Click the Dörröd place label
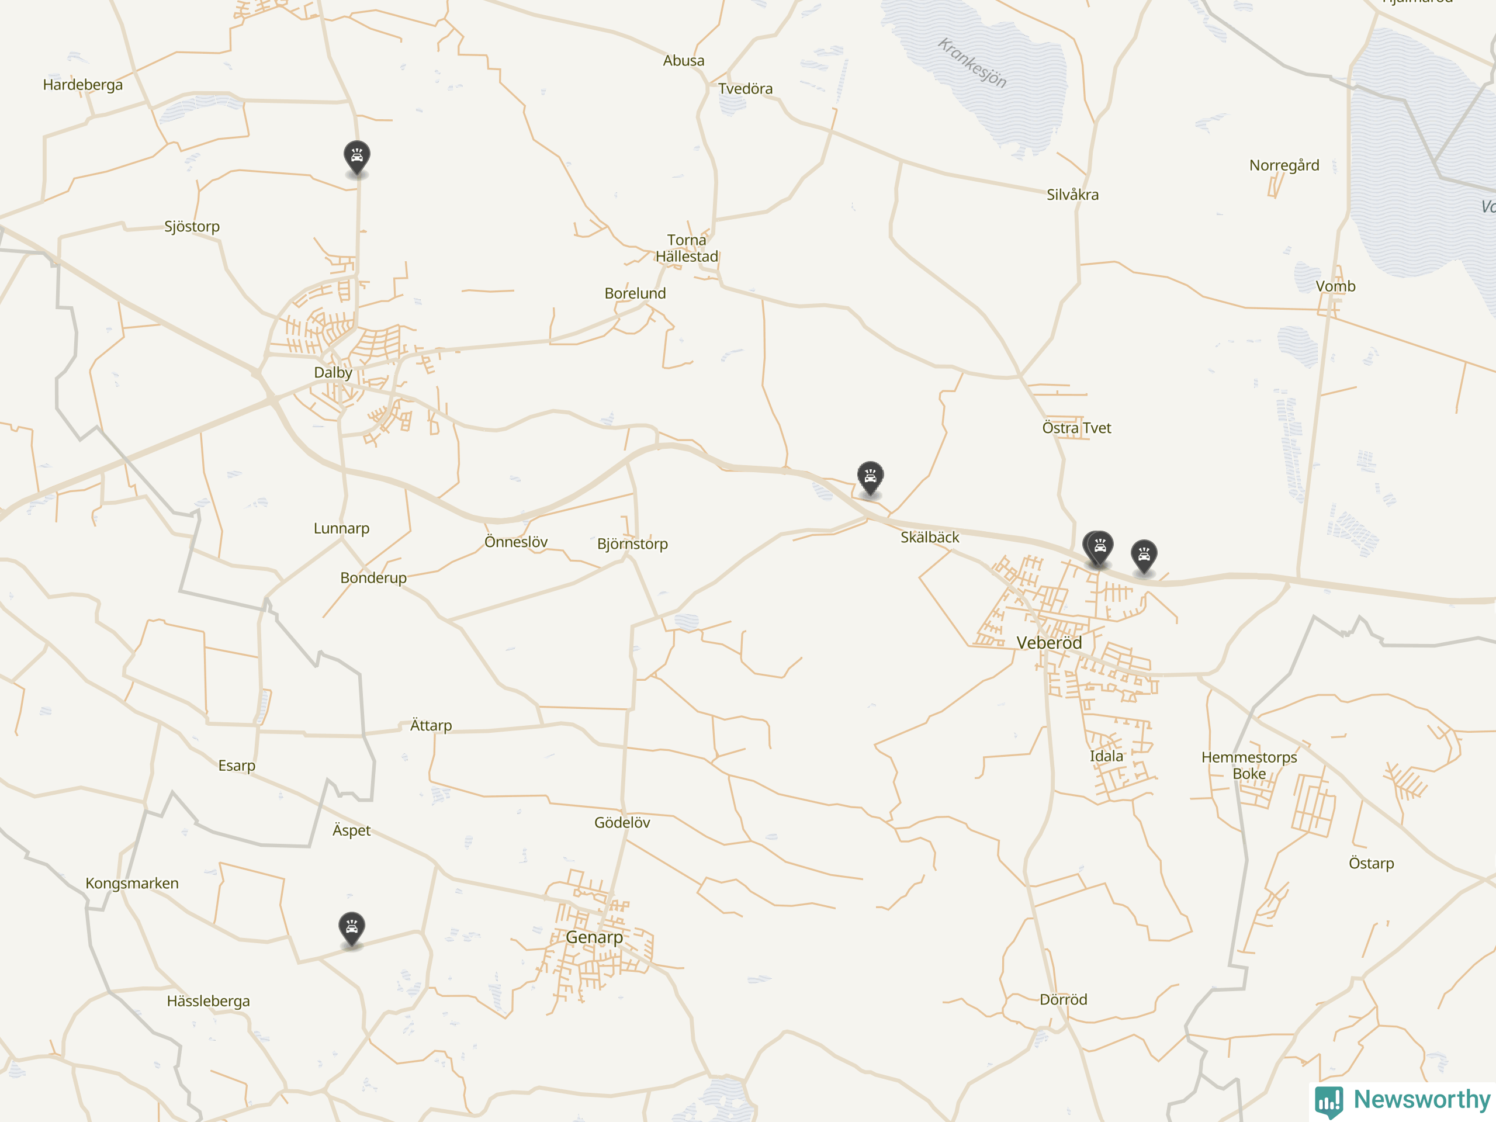Screen dimensions: 1496x1122 pos(1063,1000)
